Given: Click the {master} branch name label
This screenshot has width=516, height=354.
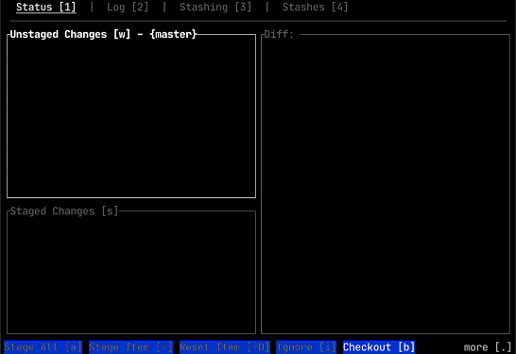Looking at the screenshot, I should [x=173, y=34].
